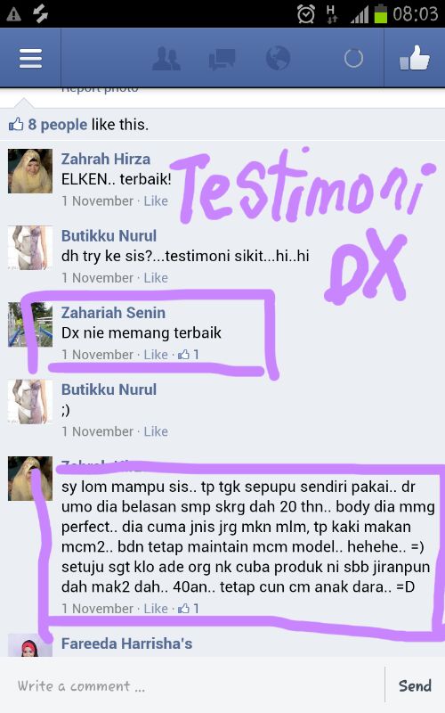Tap the refresh loading spinner icon
Image resolution: width=445 pixels, height=713 pixels.
353,58
